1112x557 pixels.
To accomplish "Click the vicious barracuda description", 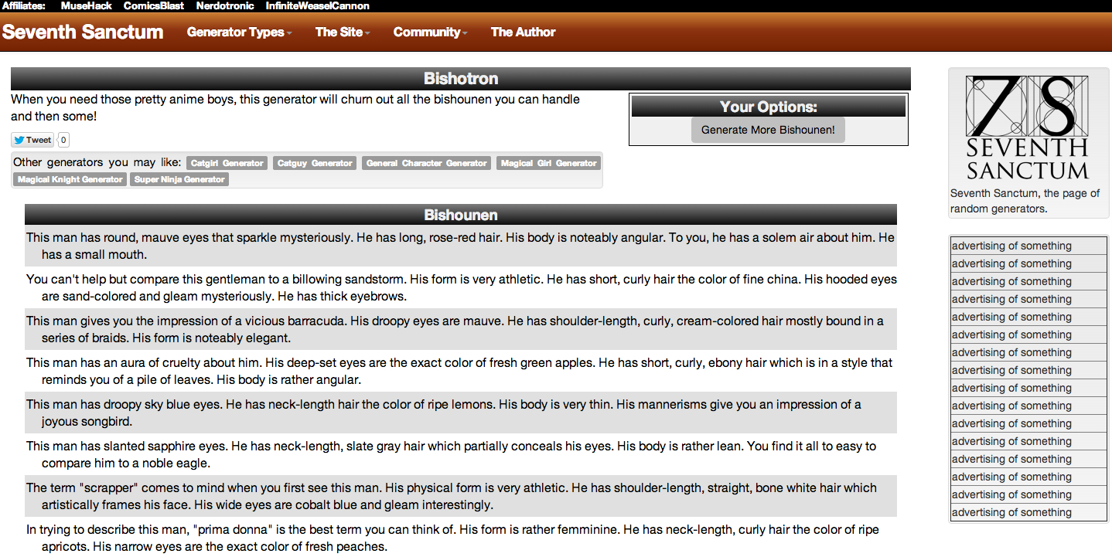I will tap(461, 329).
